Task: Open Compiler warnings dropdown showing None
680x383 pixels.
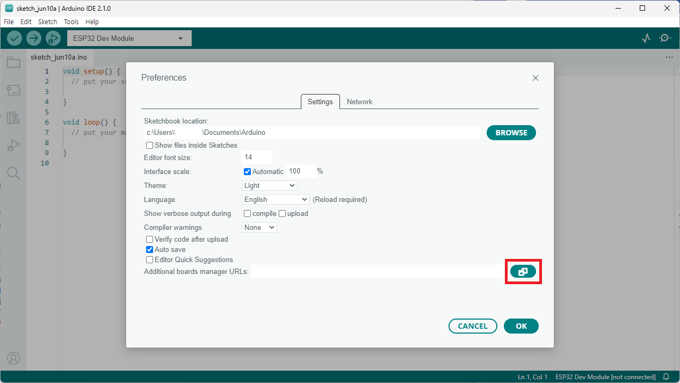Action: pos(259,227)
